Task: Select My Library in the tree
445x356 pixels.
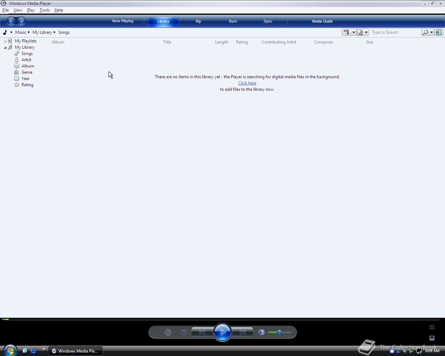Action: tap(25, 47)
